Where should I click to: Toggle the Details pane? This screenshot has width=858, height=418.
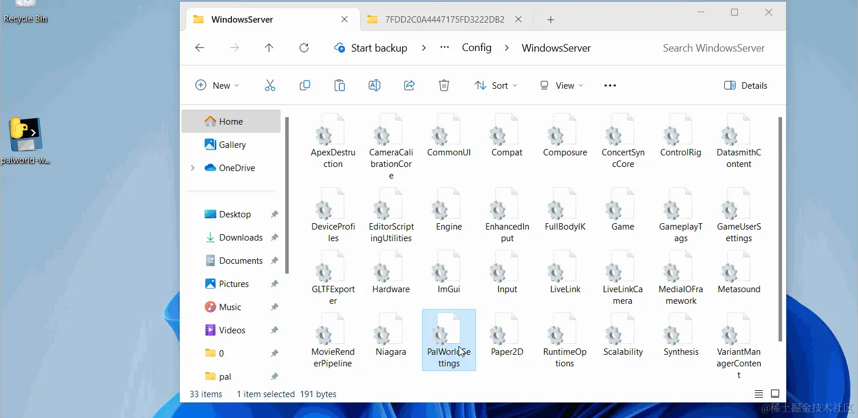coord(746,85)
